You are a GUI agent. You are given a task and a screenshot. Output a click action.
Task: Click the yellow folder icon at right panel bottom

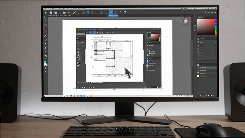[200, 96]
